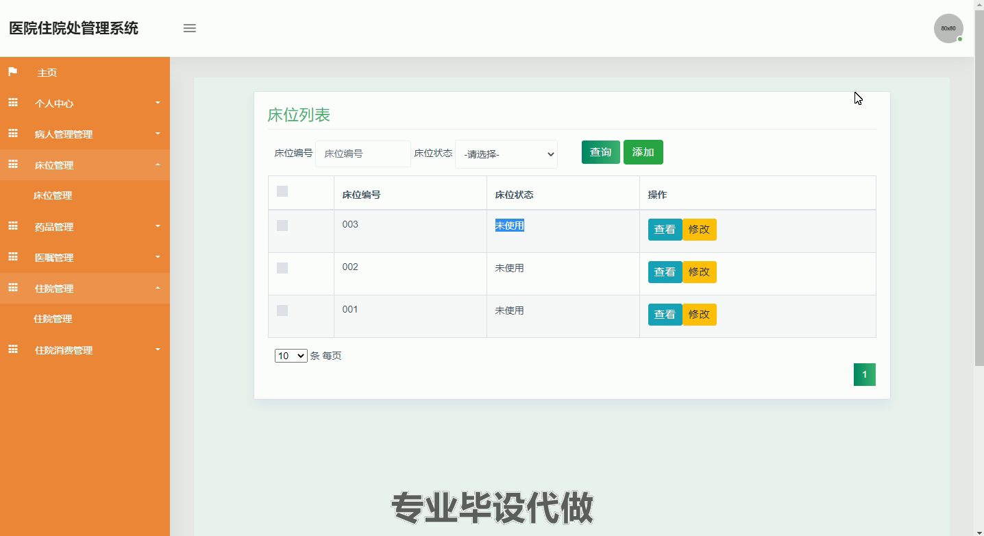This screenshot has width=984, height=536.
Task: Click 修改 for bed 003
Action: (700, 230)
